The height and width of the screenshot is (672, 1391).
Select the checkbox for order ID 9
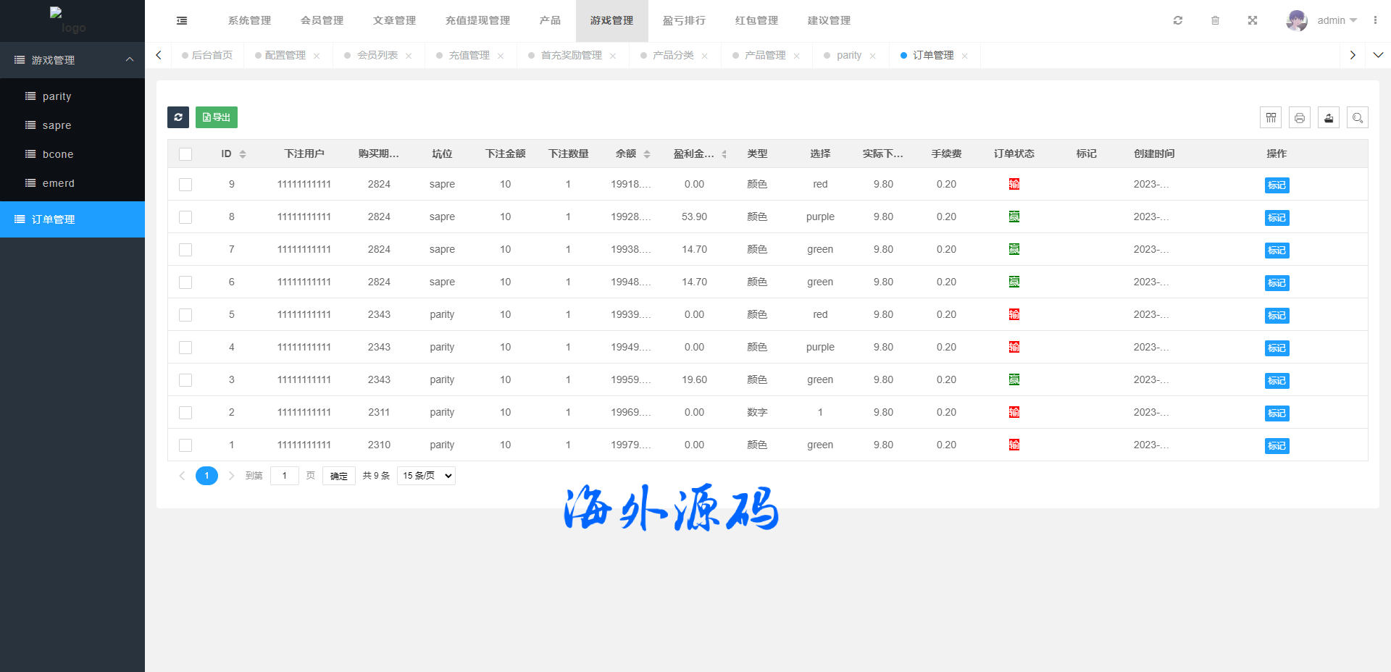(x=185, y=185)
